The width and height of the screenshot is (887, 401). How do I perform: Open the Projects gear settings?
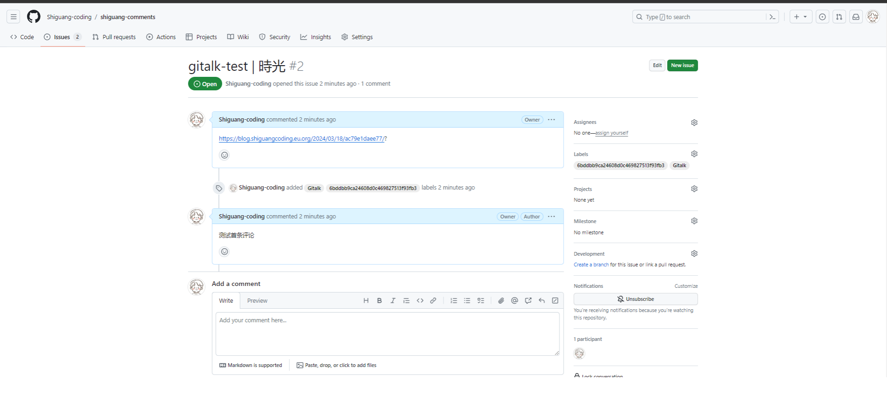(x=694, y=189)
